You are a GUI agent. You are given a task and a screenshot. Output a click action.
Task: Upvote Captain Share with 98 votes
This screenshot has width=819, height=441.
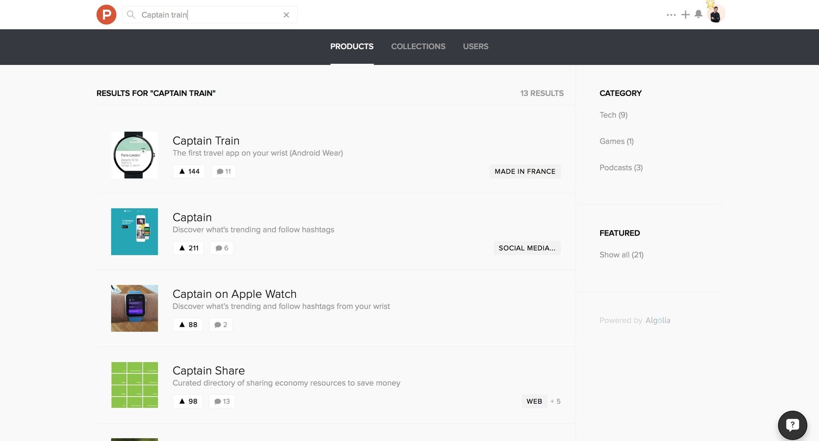188,401
